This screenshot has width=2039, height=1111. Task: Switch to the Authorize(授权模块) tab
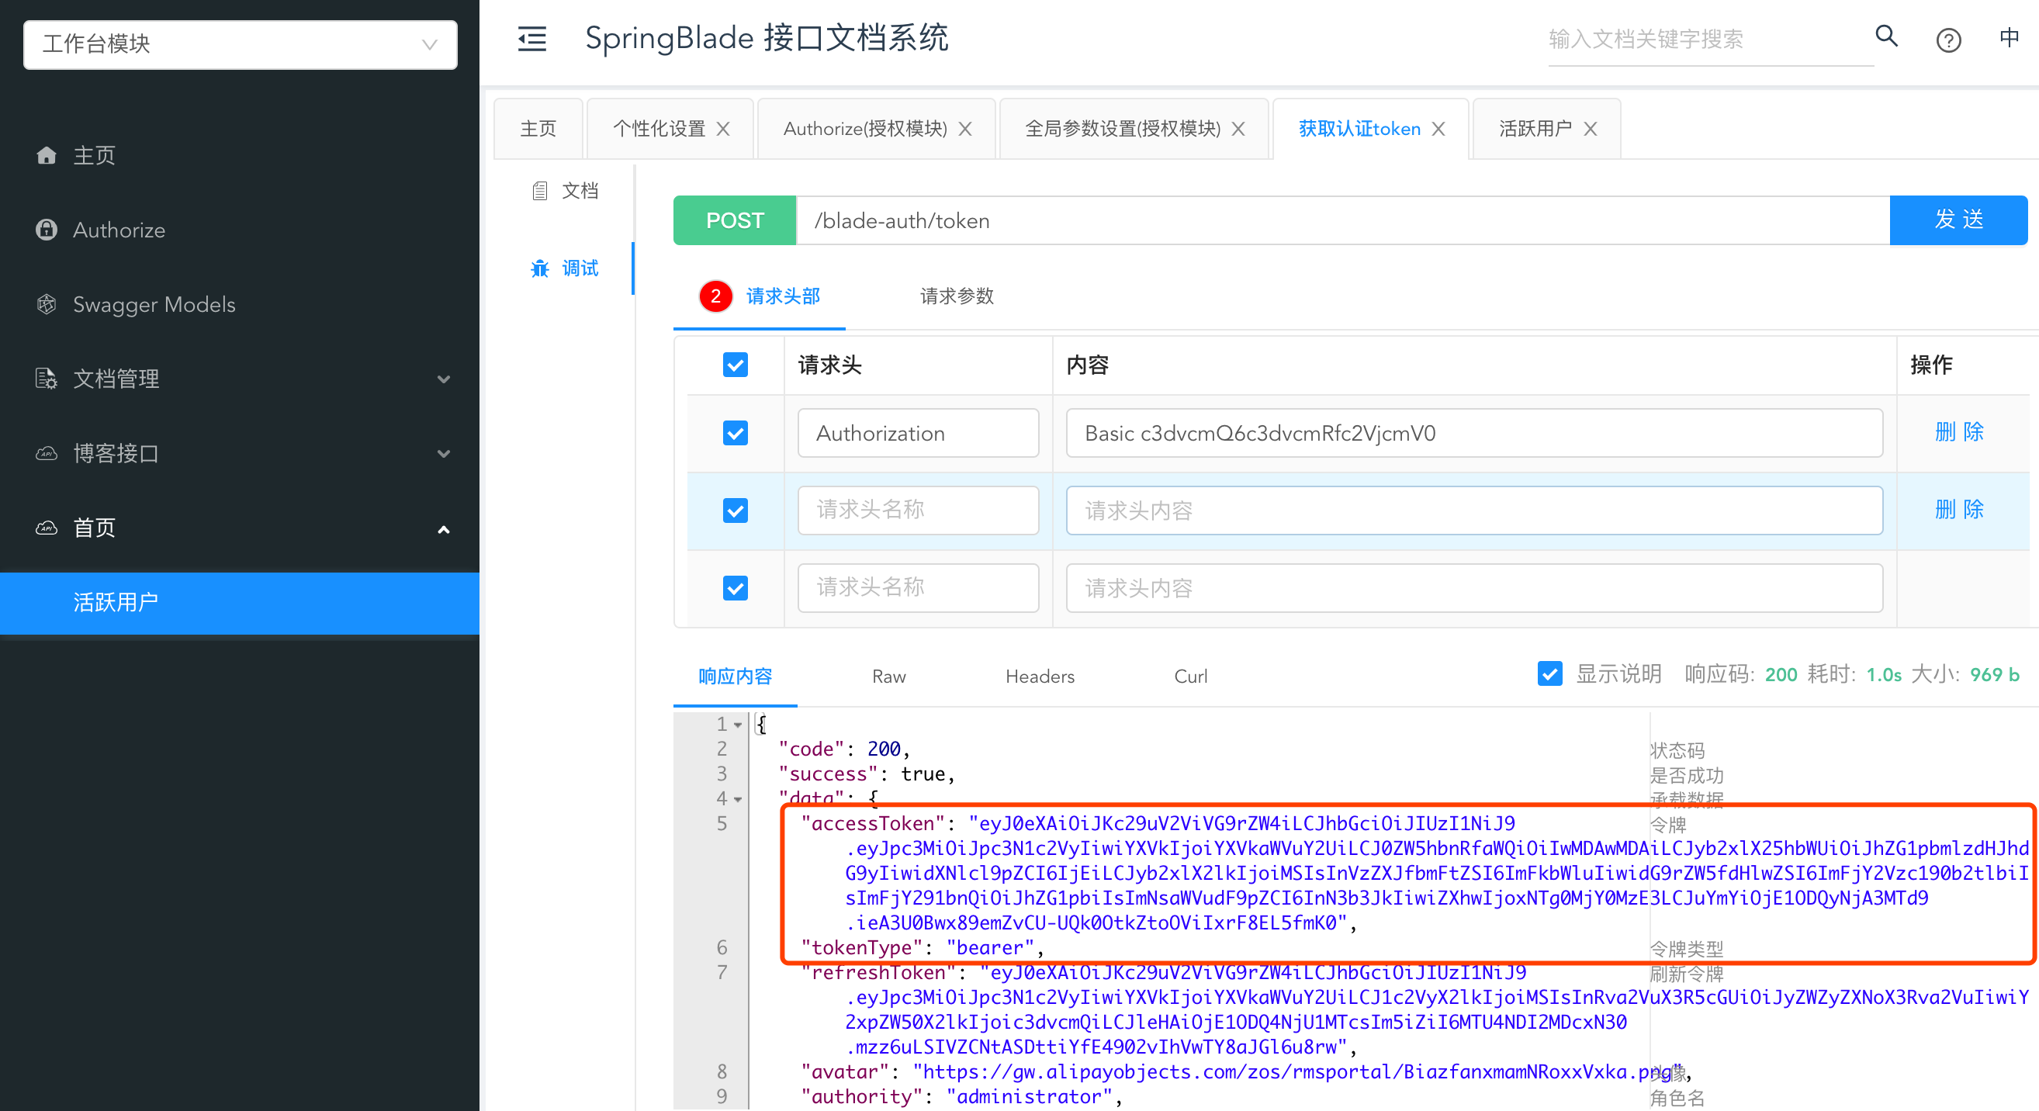(864, 129)
